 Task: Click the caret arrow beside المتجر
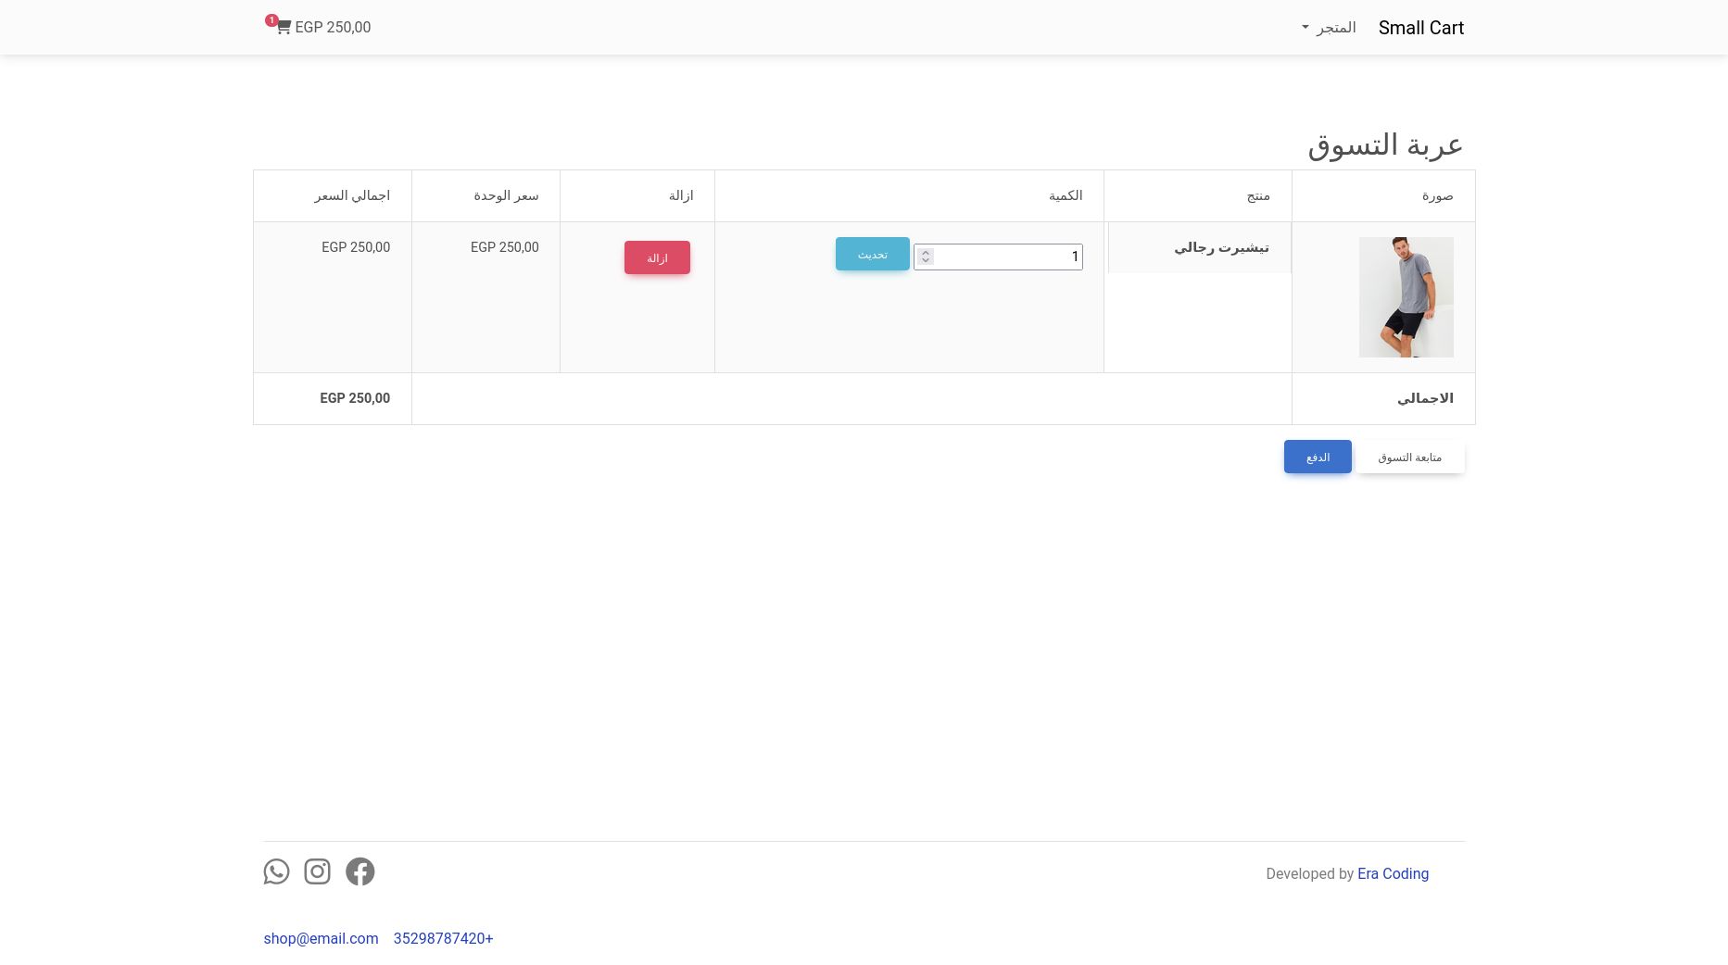tap(1305, 28)
